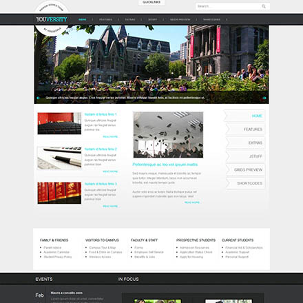Open the Student Privacy Policy link
Image resolution: width=303 pixels, height=303 pixels.
click(58, 257)
